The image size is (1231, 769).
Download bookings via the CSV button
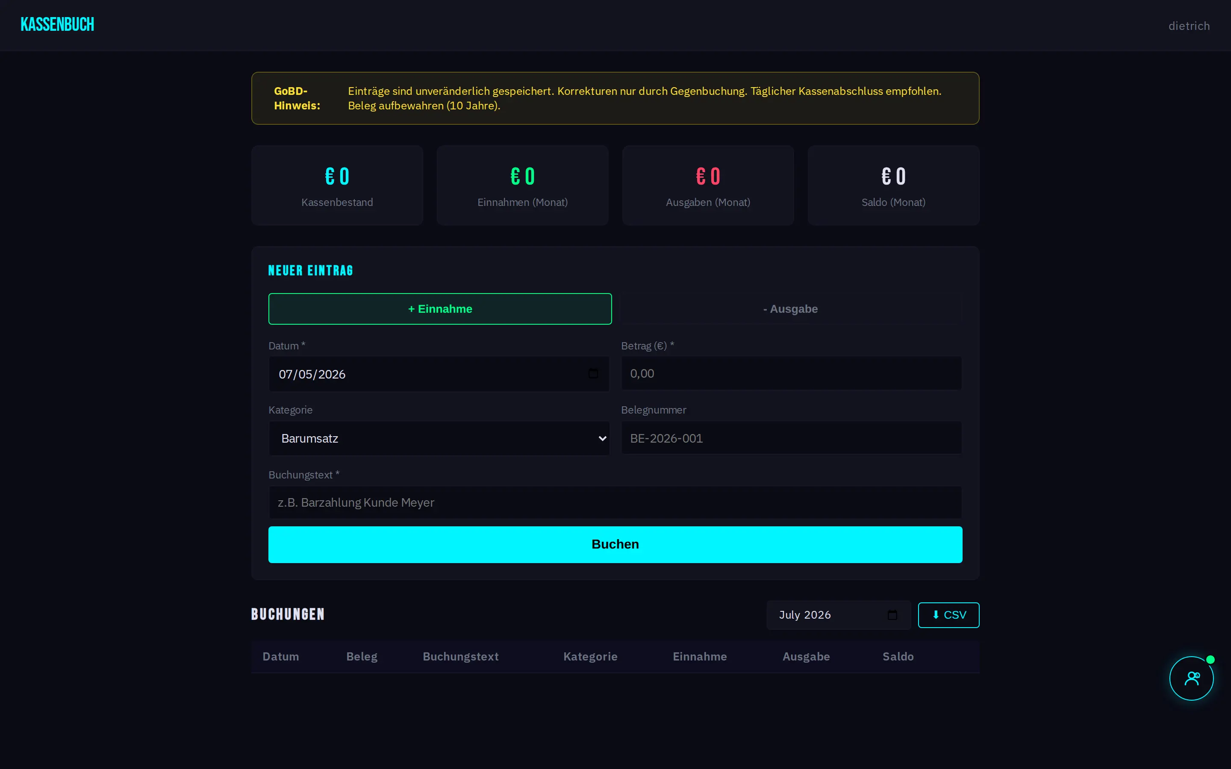click(948, 615)
